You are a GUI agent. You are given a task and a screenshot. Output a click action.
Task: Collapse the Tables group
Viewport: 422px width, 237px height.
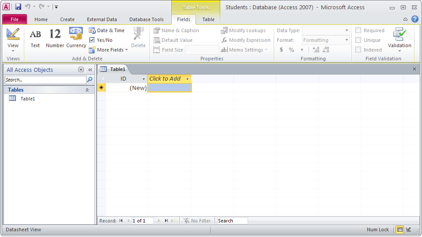(87, 90)
